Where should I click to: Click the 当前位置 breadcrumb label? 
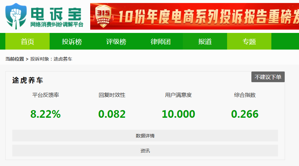(x=15, y=59)
